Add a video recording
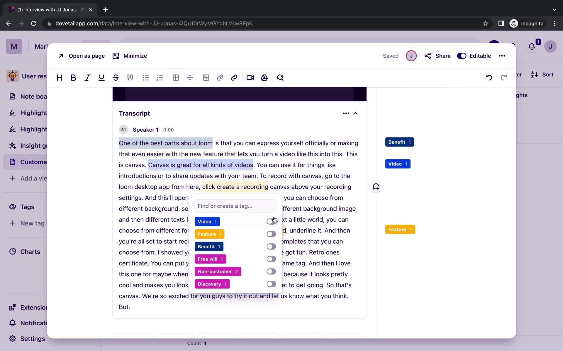The width and height of the screenshot is (563, 351). click(250, 78)
